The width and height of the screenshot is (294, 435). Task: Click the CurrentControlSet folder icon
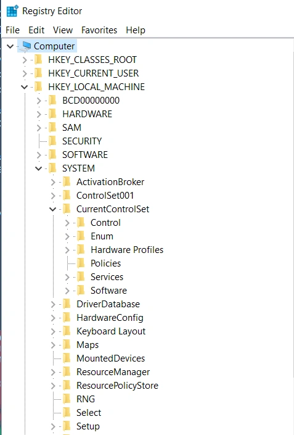pyautogui.click(x=67, y=209)
